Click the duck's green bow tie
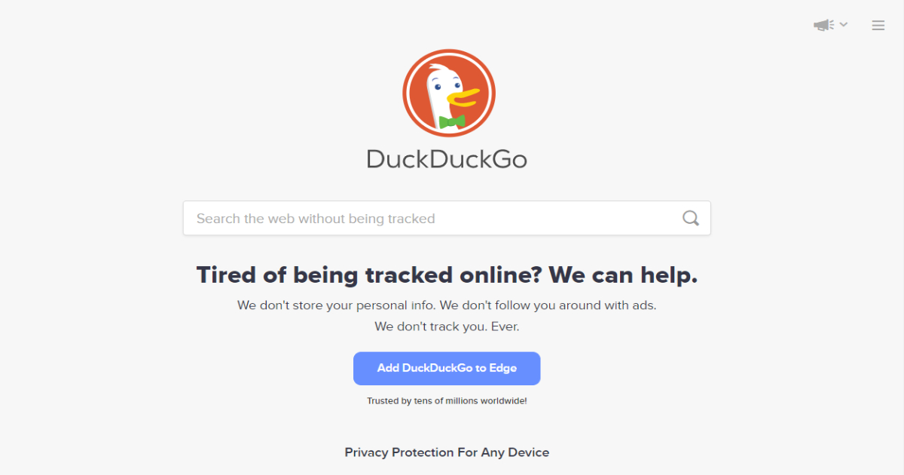 click(x=452, y=121)
